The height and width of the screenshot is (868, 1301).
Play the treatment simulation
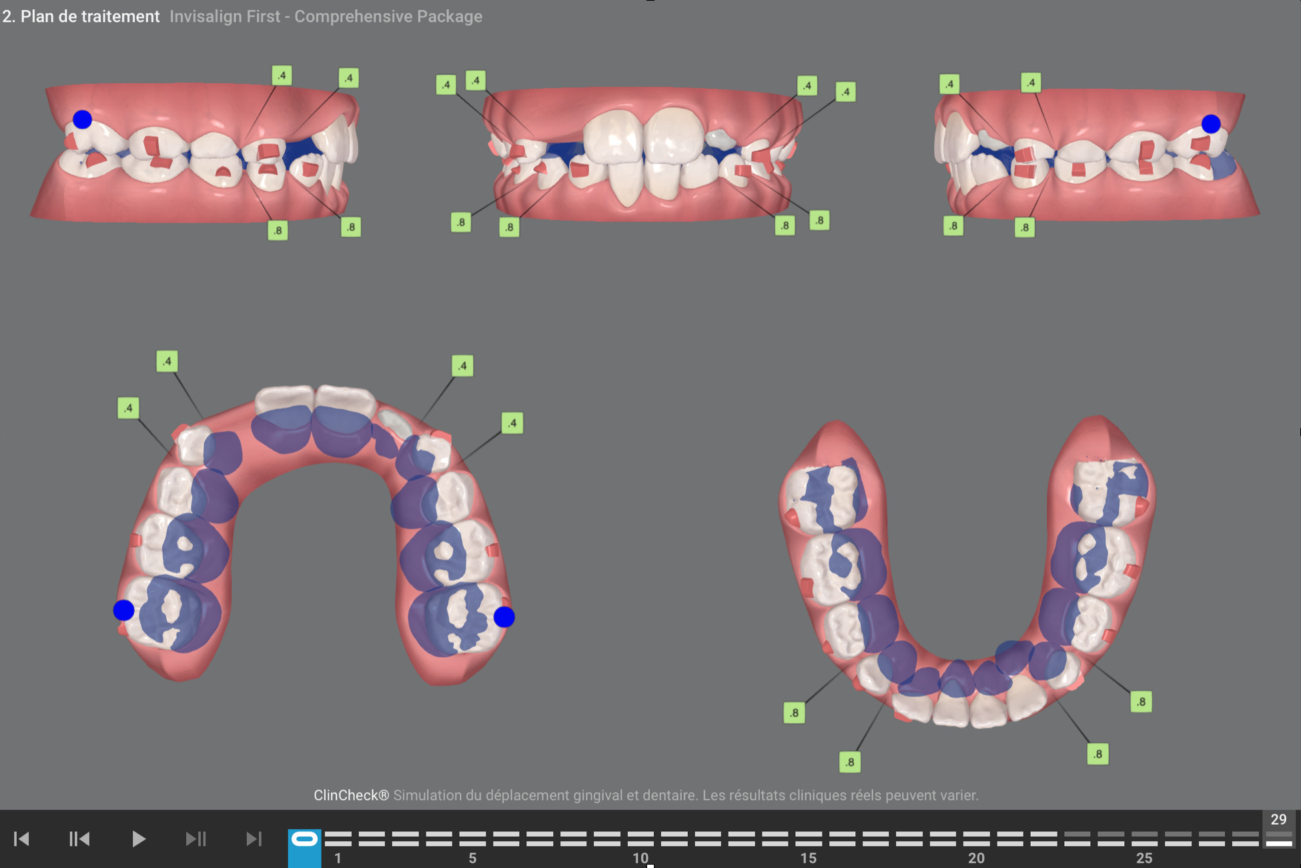point(138,839)
